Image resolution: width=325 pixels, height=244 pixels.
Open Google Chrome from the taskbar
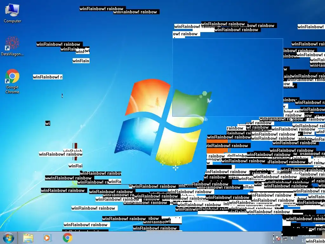click(67, 238)
